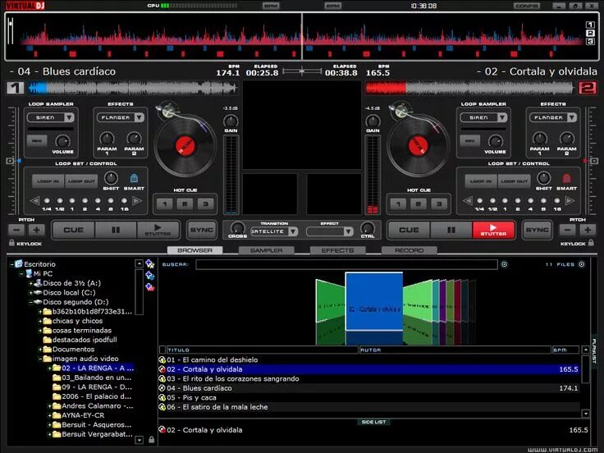The image size is (604, 453).
Task: Toggle the left deck smart loop lock
Action: click(x=134, y=178)
